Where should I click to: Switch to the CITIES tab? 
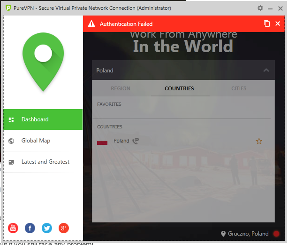pos(239,88)
